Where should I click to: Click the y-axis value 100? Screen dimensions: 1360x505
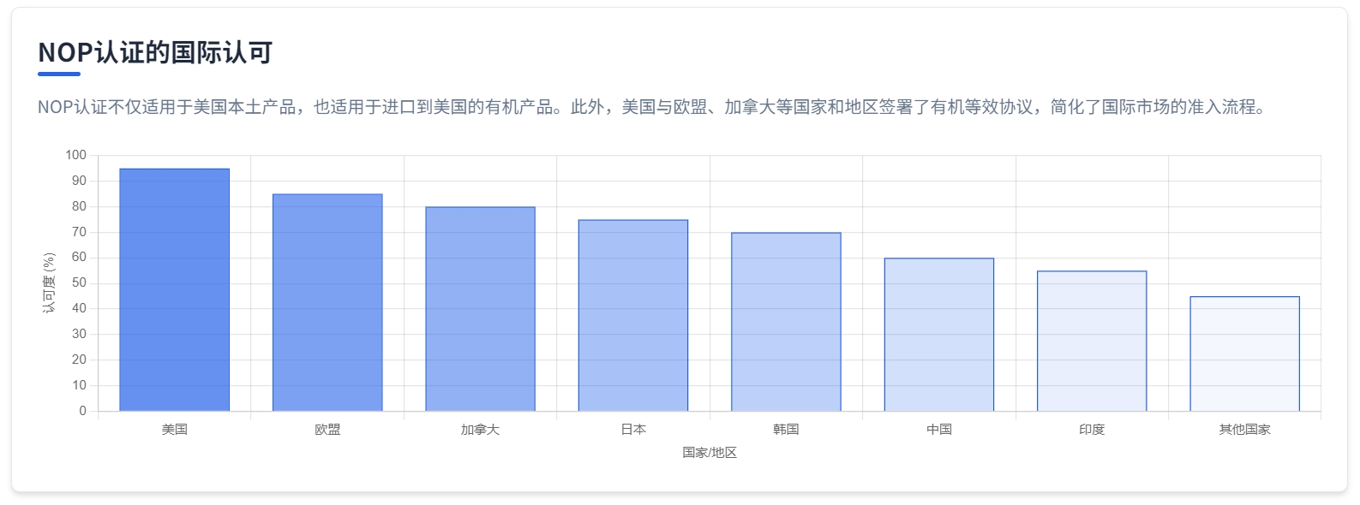pos(75,155)
